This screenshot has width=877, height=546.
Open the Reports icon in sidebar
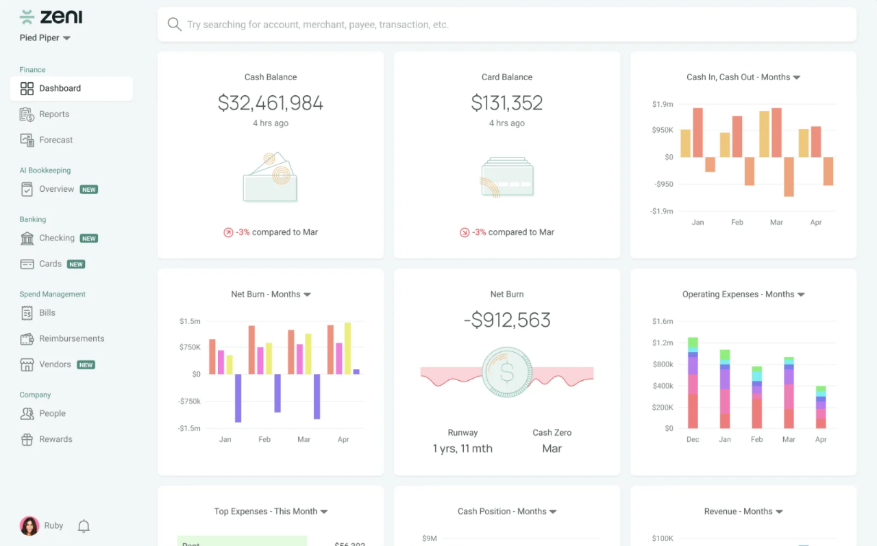pos(27,114)
